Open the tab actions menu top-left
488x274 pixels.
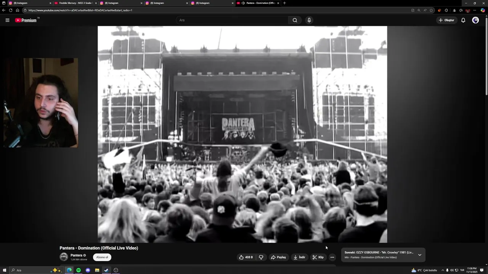coord(4,3)
